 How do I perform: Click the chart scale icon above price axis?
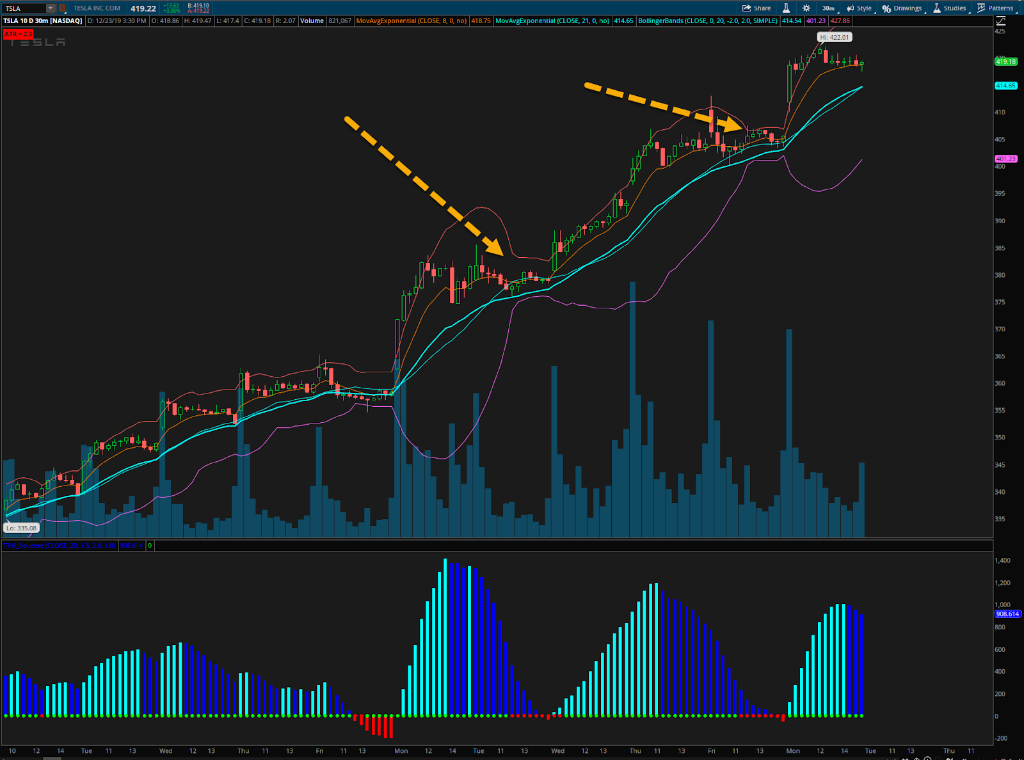pos(1000,21)
